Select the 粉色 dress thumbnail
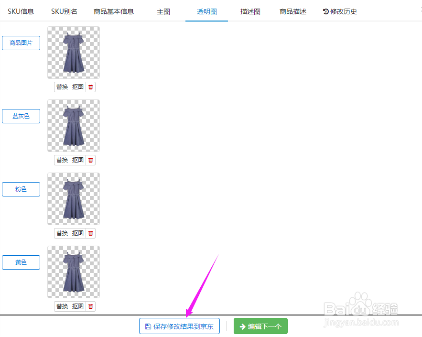Image resolution: width=422 pixels, height=337 pixels. click(74, 199)
